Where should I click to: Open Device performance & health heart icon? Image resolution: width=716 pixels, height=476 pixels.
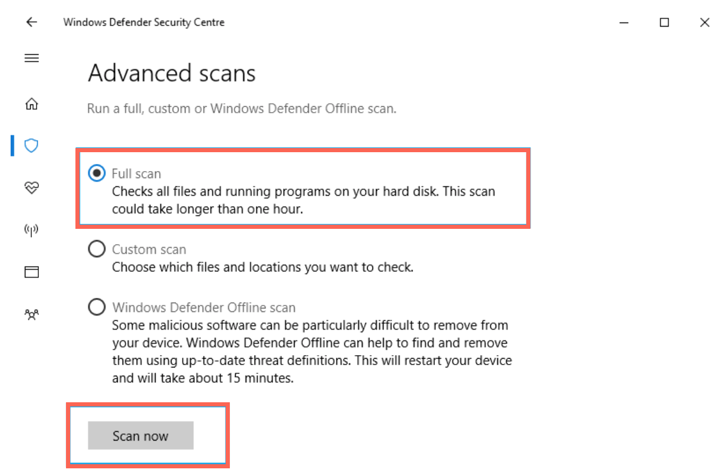(x=31, y=188)
